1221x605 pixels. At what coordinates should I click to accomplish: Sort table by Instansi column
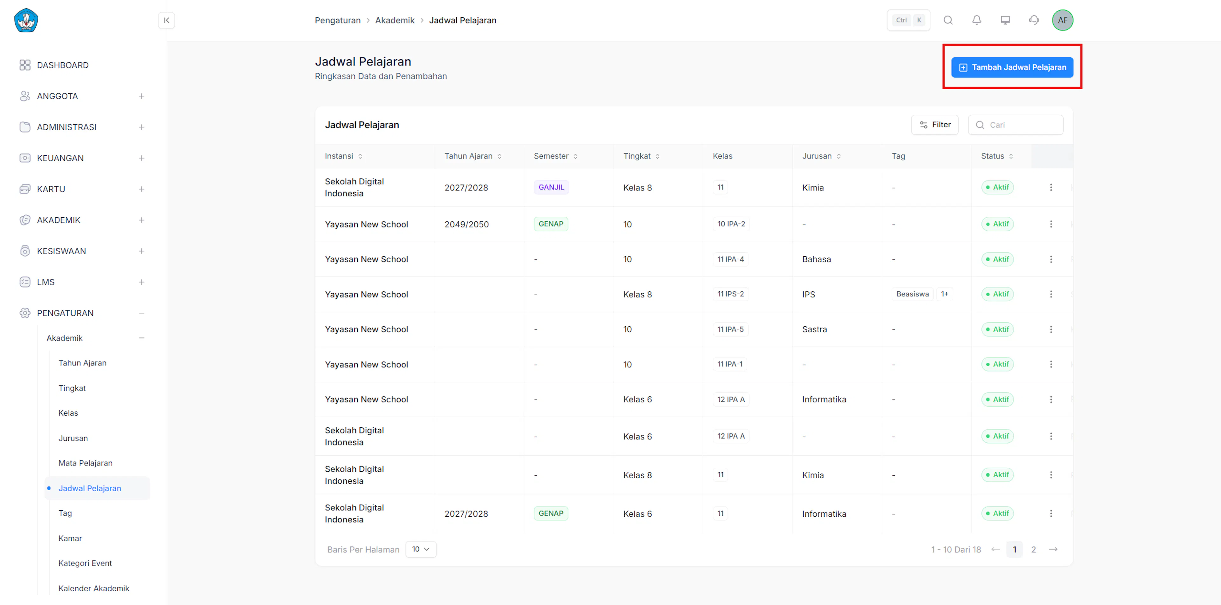coord(343,156)
